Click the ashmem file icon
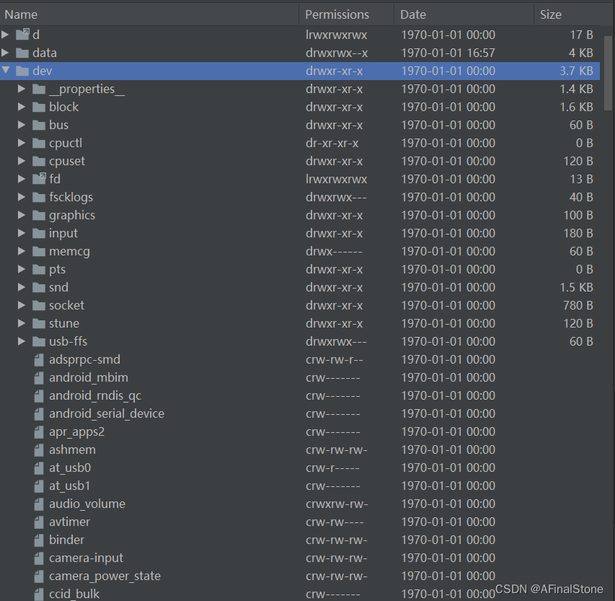 click(x=39, y=450)
